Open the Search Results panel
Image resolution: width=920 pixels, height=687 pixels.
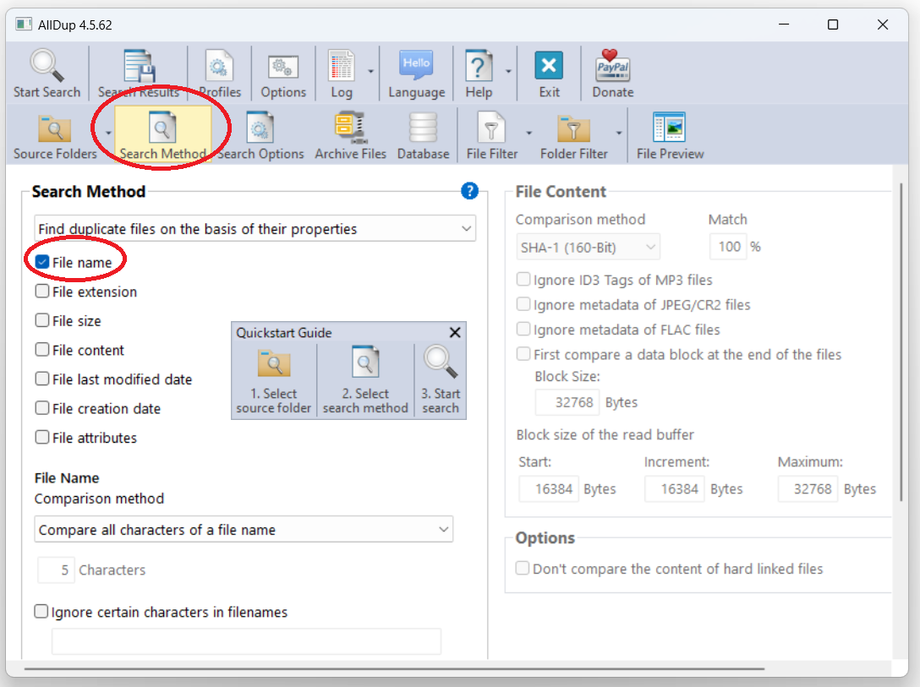pyautogui.click(x=138, y=68)
